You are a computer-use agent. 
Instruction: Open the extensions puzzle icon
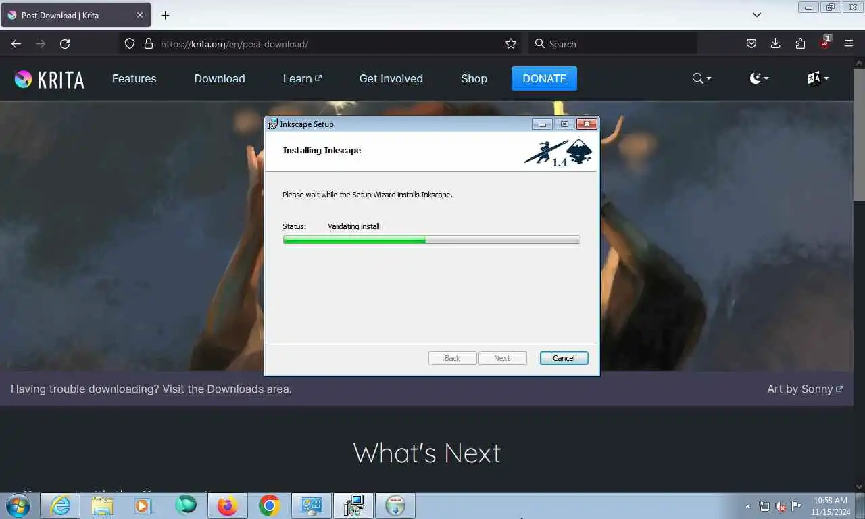coord(800,43)
